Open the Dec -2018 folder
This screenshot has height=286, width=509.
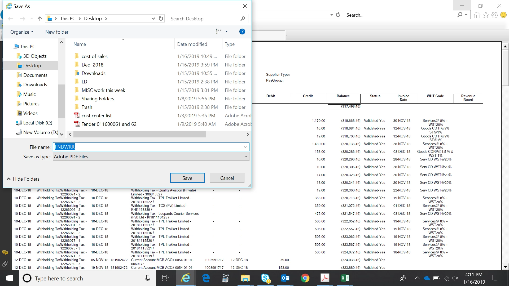pyautogui.click(x=92, y=65)
